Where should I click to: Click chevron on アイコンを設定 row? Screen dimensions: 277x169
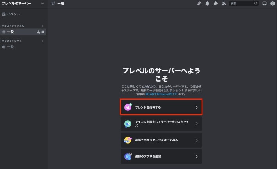coord(197,124)
